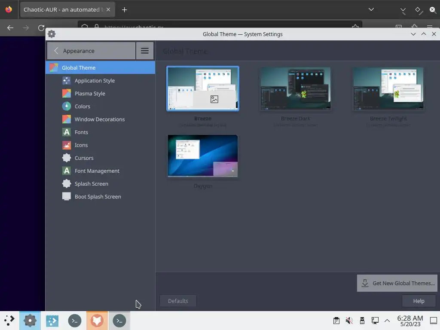Open Discover software center from taskbar
Screen dimensions: 440x330
click(52, 321)
